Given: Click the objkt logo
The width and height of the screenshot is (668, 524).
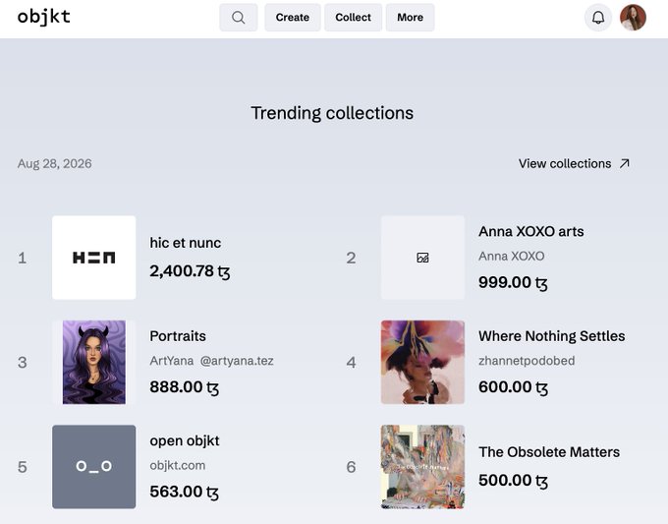Looking at the screenshot, I should point(44,17).
